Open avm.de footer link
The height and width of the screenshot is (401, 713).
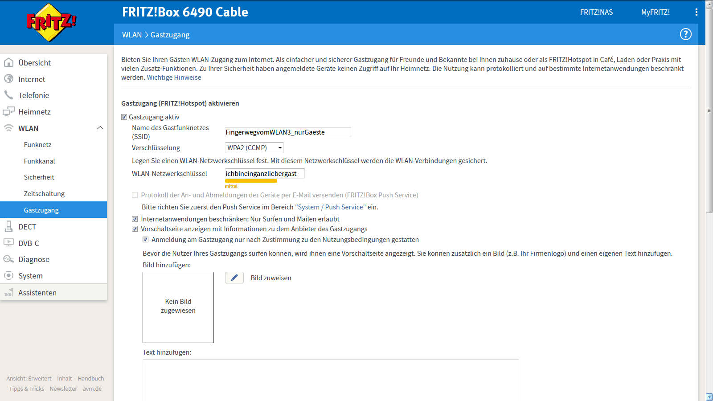click(x=92, y=389)
